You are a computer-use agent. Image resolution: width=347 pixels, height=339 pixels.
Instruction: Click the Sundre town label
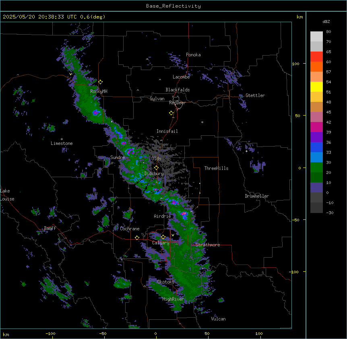118,157
